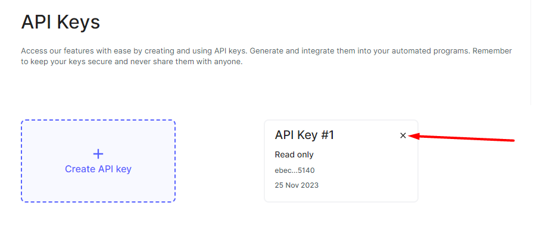Click the 25 Nov 2023 creation date

(x=297, y=185)
